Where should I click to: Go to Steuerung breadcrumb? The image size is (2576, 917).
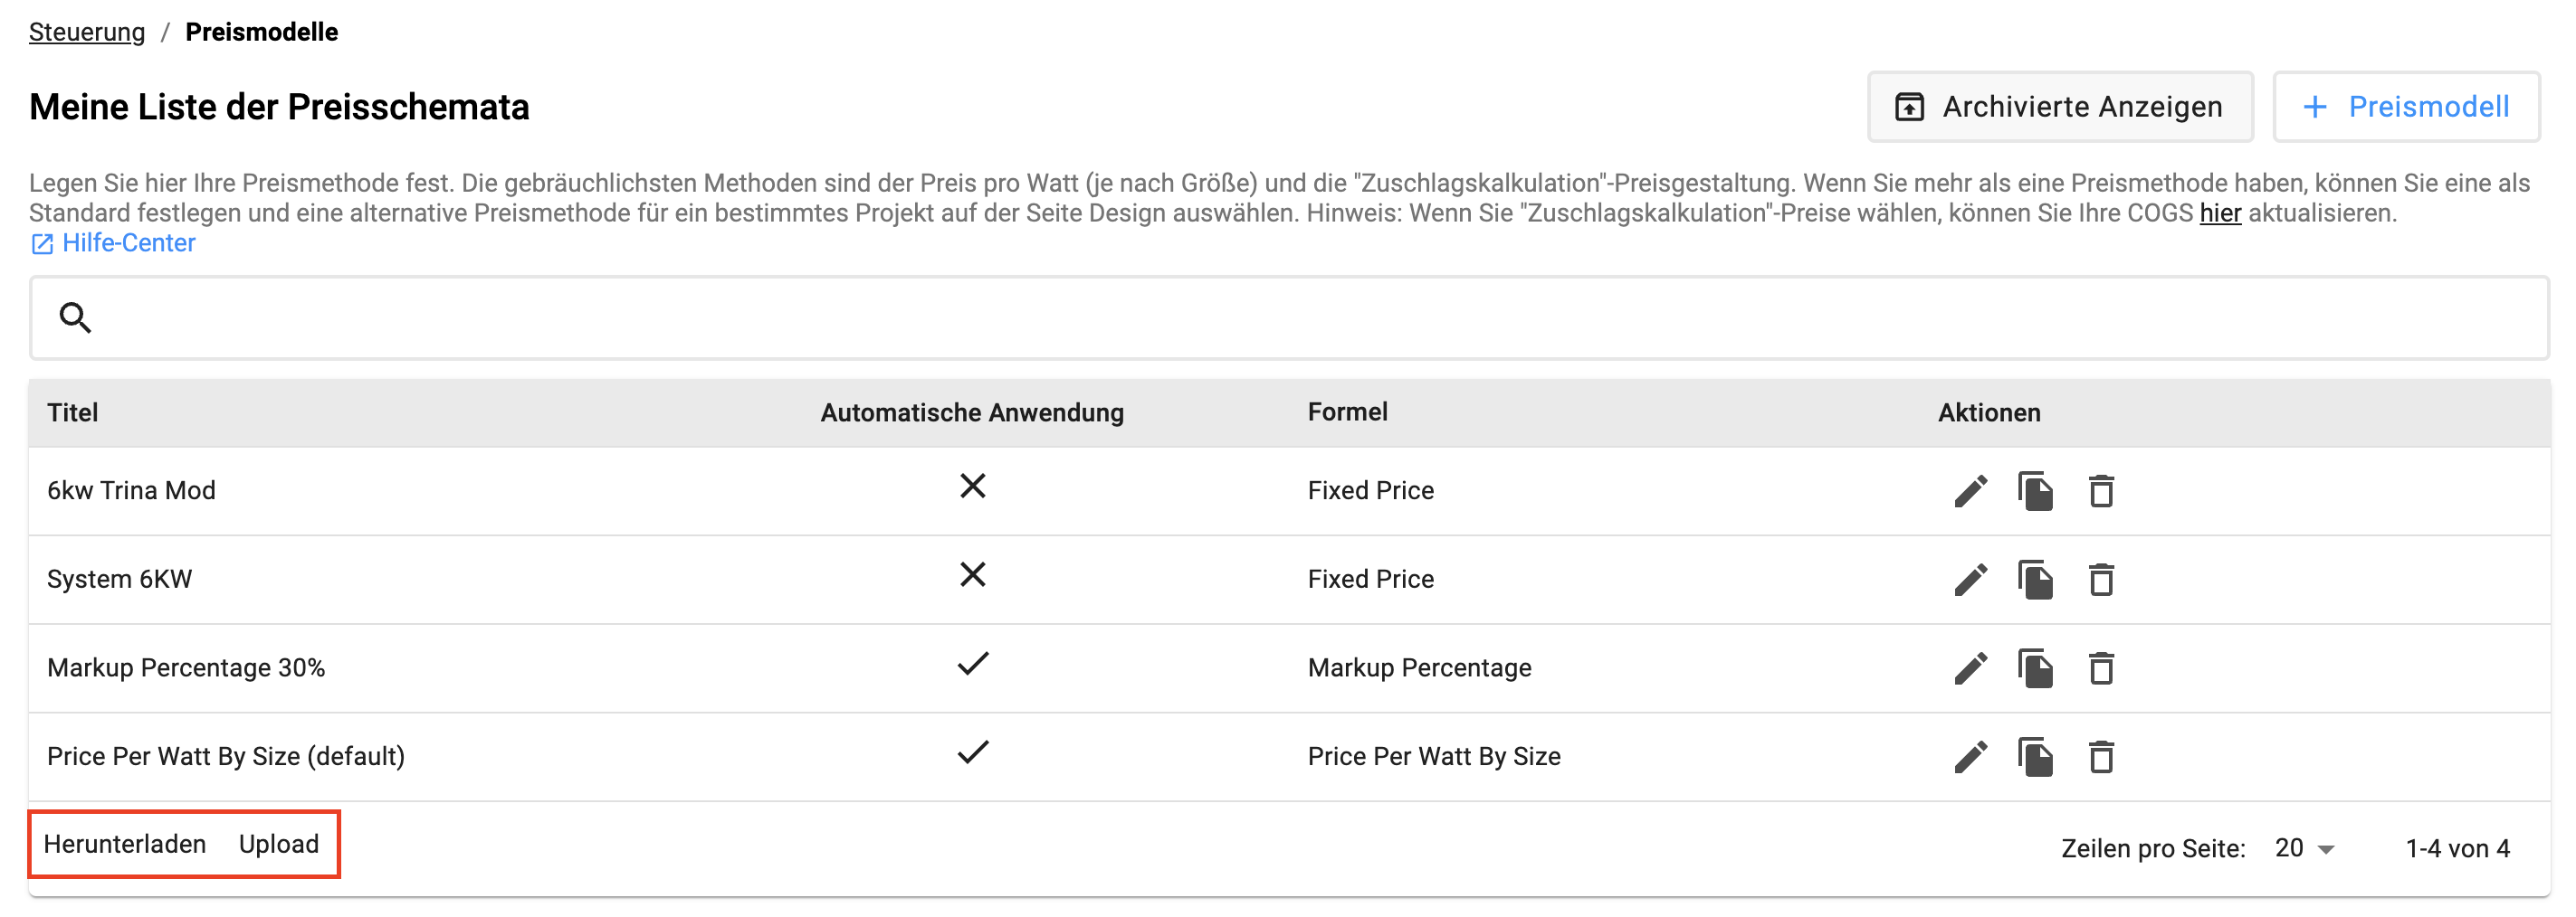(x=87, y=32)
